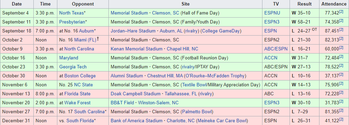Viewport: 349px width, 125px height.
Task: Click ACCN link in Maryland row
Action: coord(271,58)
